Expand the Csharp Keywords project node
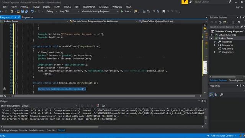This screenshot has height=138, width=245. 212,35
